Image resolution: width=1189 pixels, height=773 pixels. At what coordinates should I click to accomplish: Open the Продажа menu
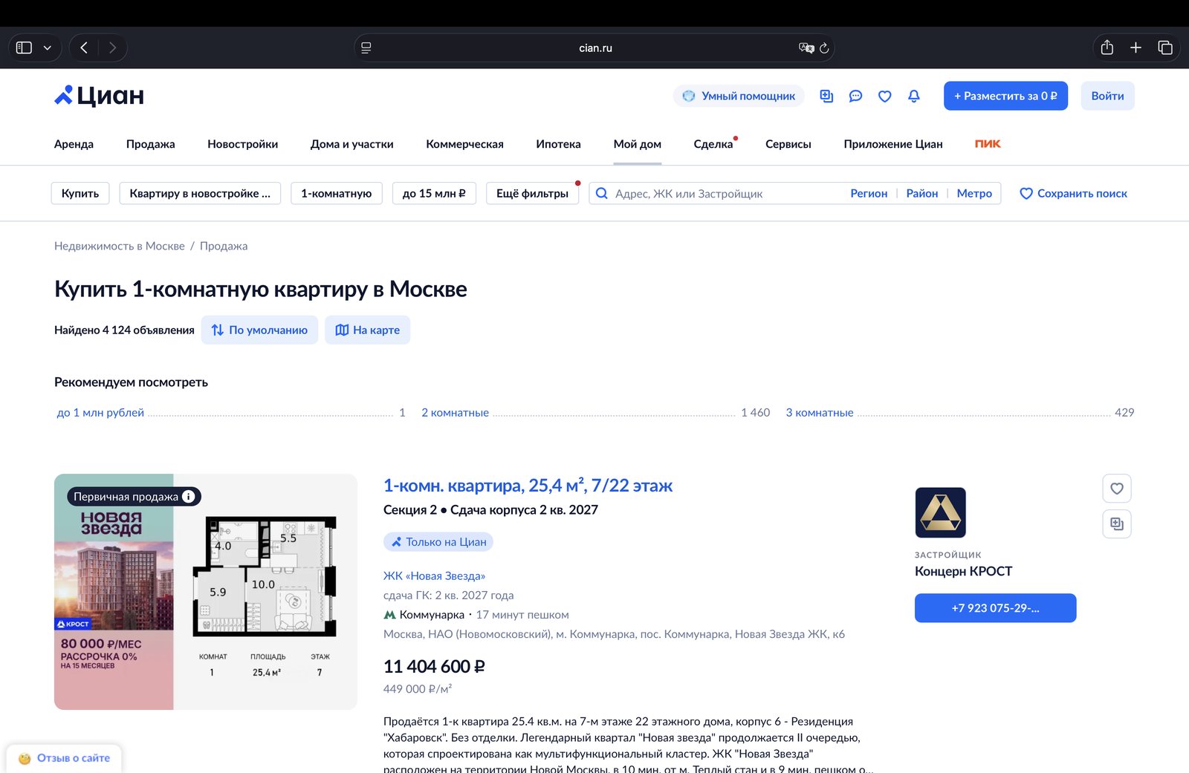click(x=151, y=144)
